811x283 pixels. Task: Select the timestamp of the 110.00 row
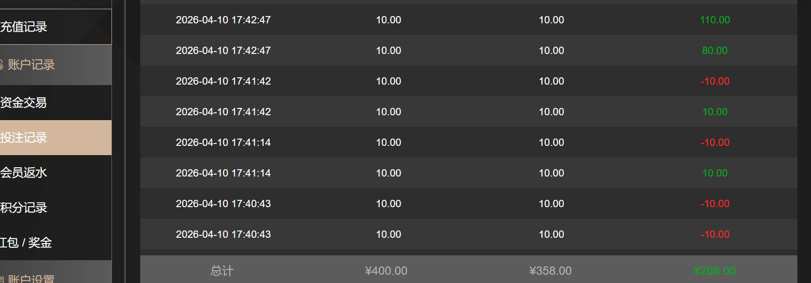tap(223, 20)
